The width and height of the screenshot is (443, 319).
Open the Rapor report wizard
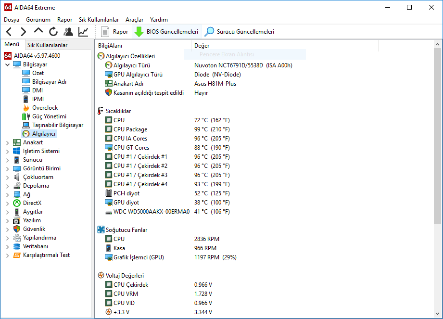[x=114, y=32]
